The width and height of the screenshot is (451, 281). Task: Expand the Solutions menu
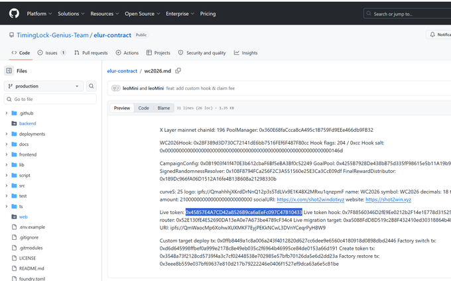point(71,14)
